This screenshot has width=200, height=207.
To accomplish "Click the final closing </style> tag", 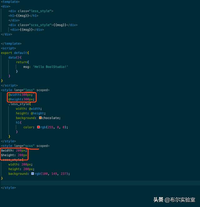I will click(8, 188).
